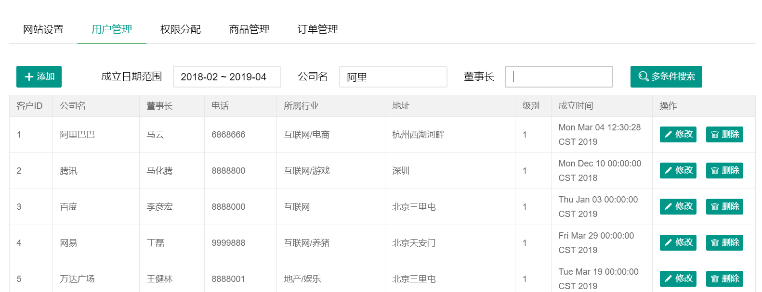Click the 互联网/电商 industry cell

point(331,135)
